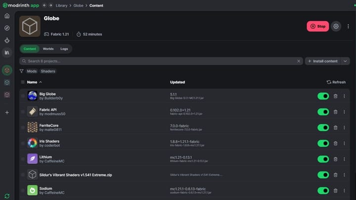Screen dimensions: 356x200
Task: Click the plus icon to create instance
Action: click(7, 113)
